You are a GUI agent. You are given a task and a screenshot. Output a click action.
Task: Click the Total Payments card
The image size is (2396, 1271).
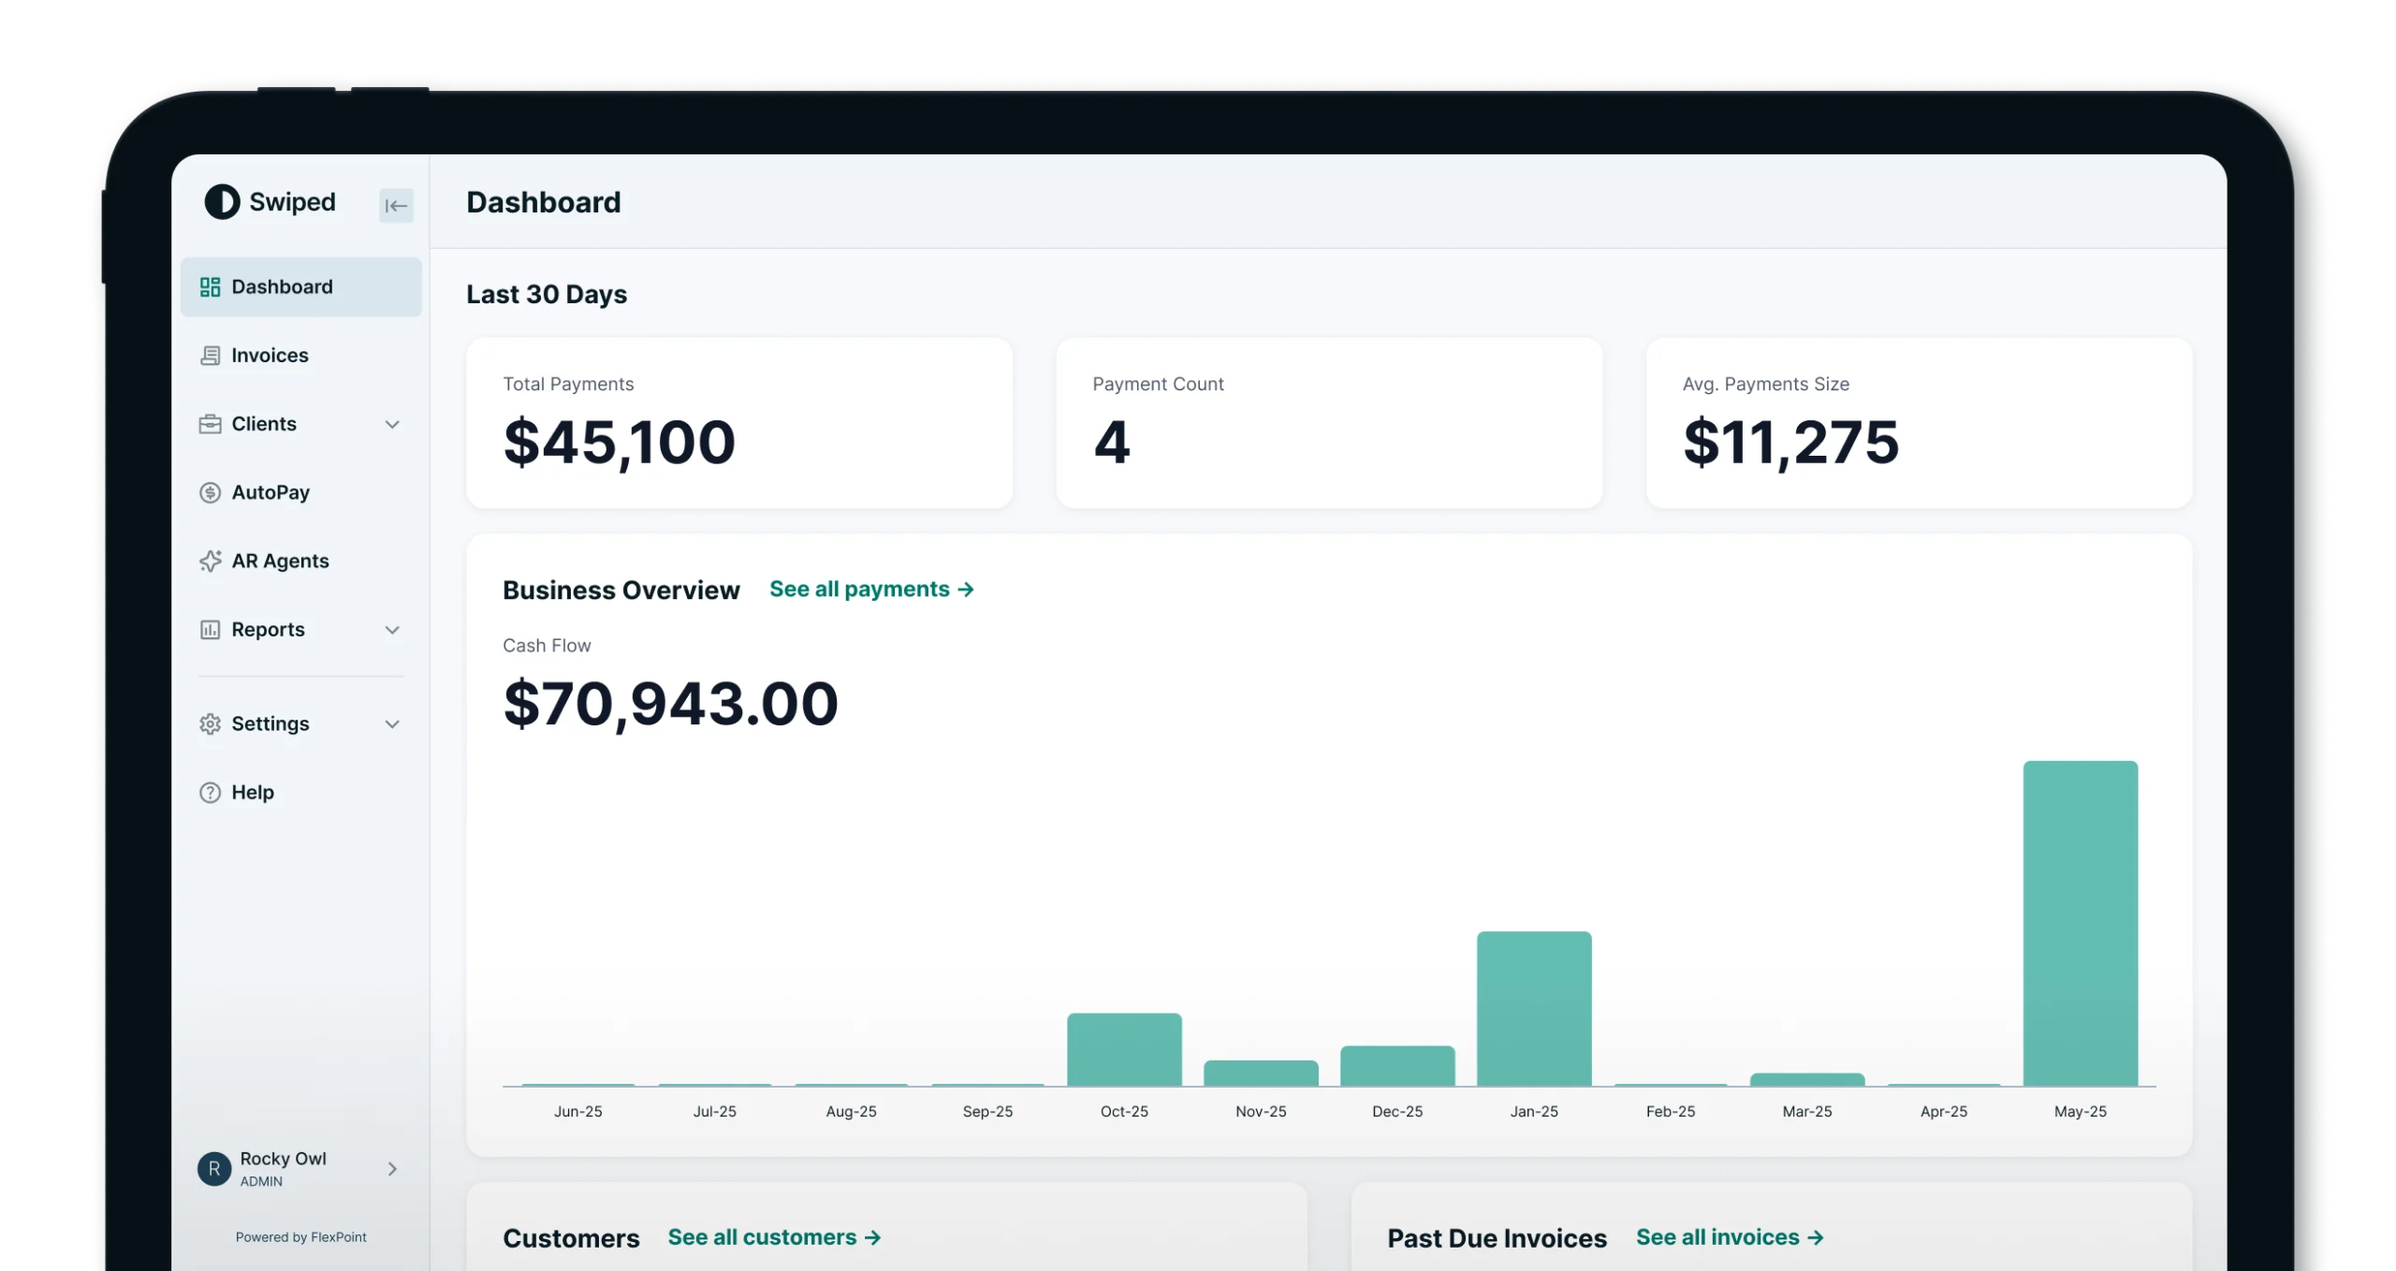(738, 423)
